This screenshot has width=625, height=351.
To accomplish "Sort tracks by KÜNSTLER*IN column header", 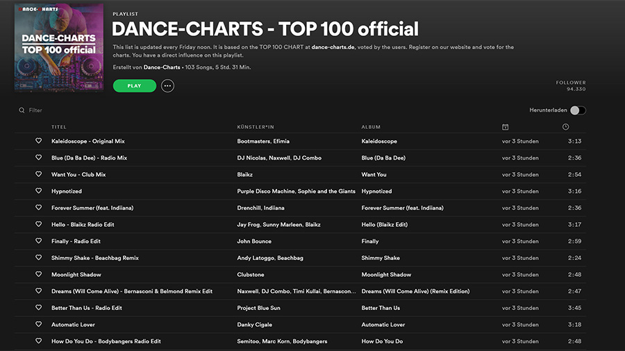I will click(256, 127).
